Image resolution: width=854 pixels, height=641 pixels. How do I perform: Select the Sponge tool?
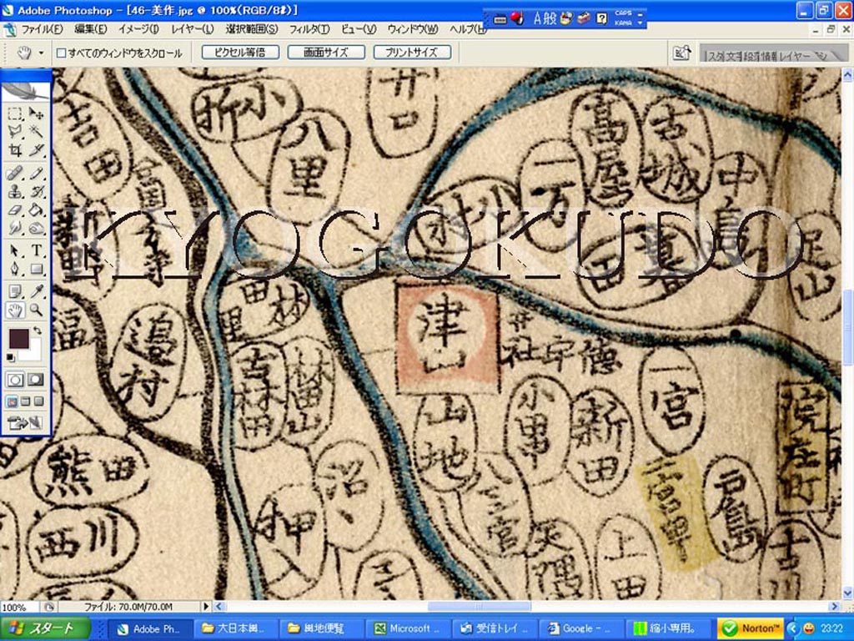[x=36, y=227]
